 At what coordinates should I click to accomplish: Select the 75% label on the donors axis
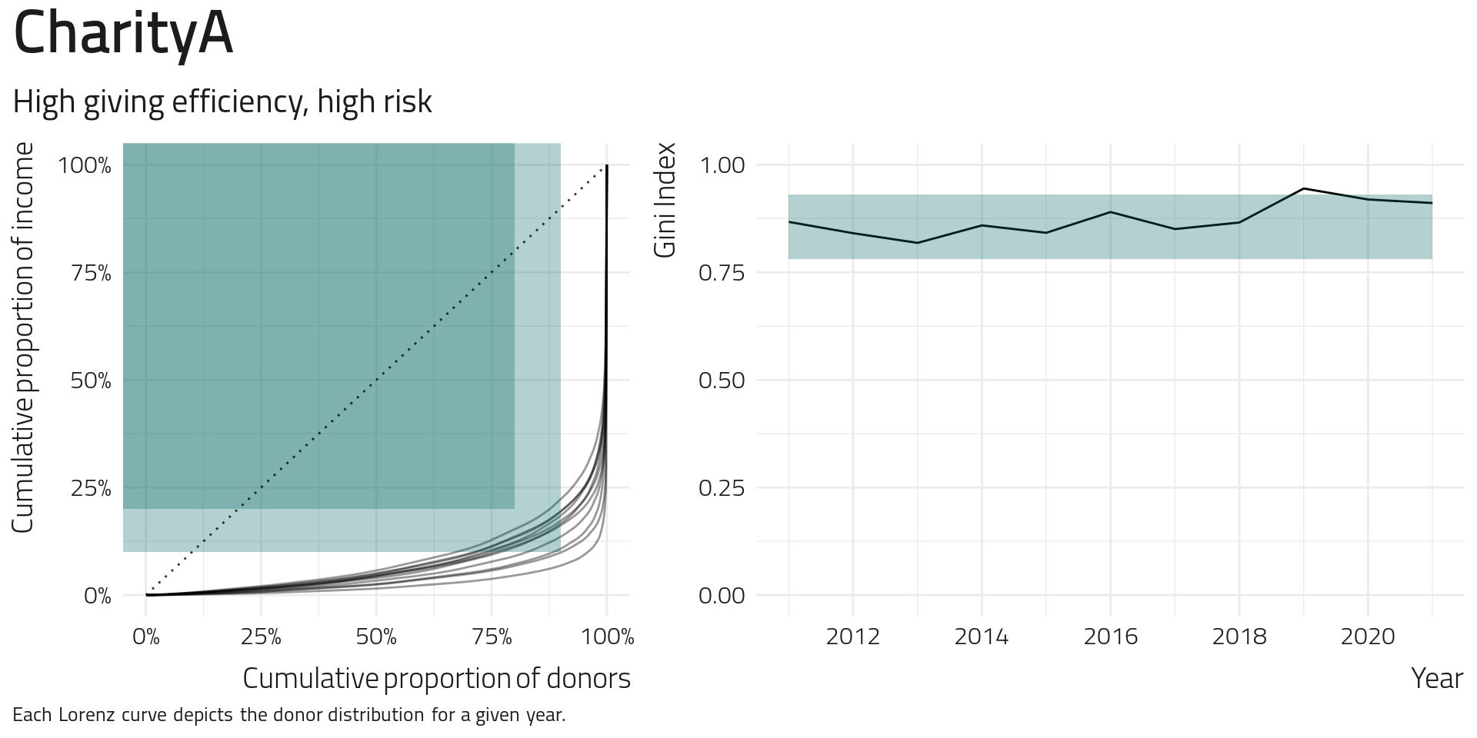[x=492, y=637]
